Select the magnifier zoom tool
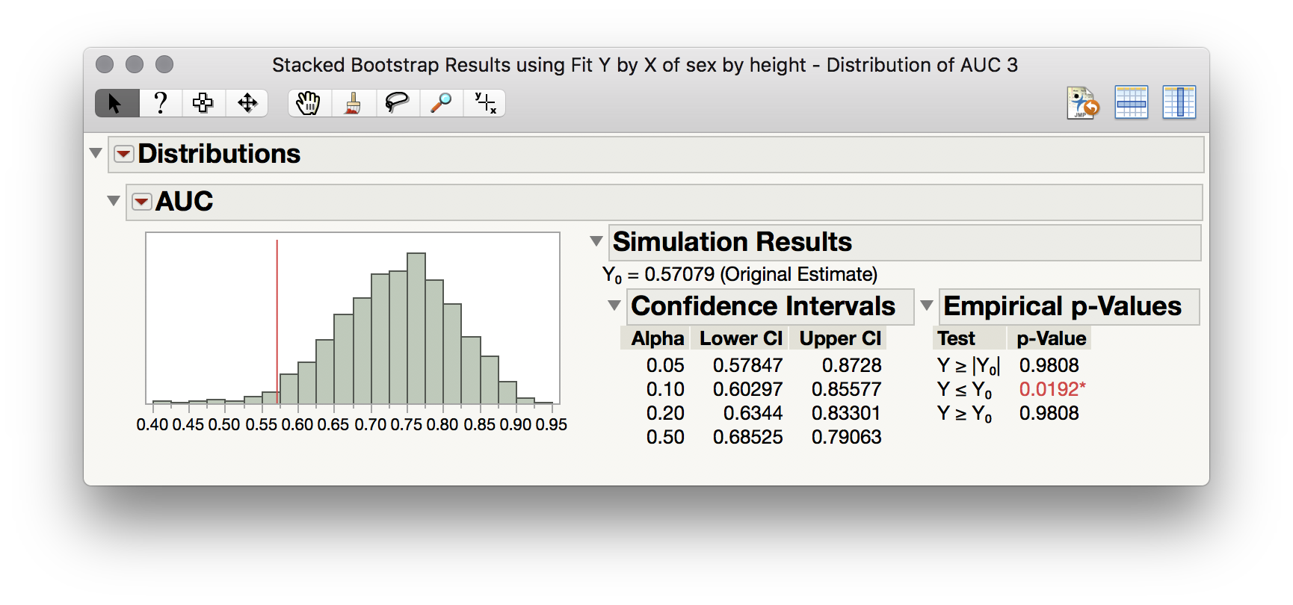Image resolution: width=1293 pixels, height=605 pixels. coord(441,103)
